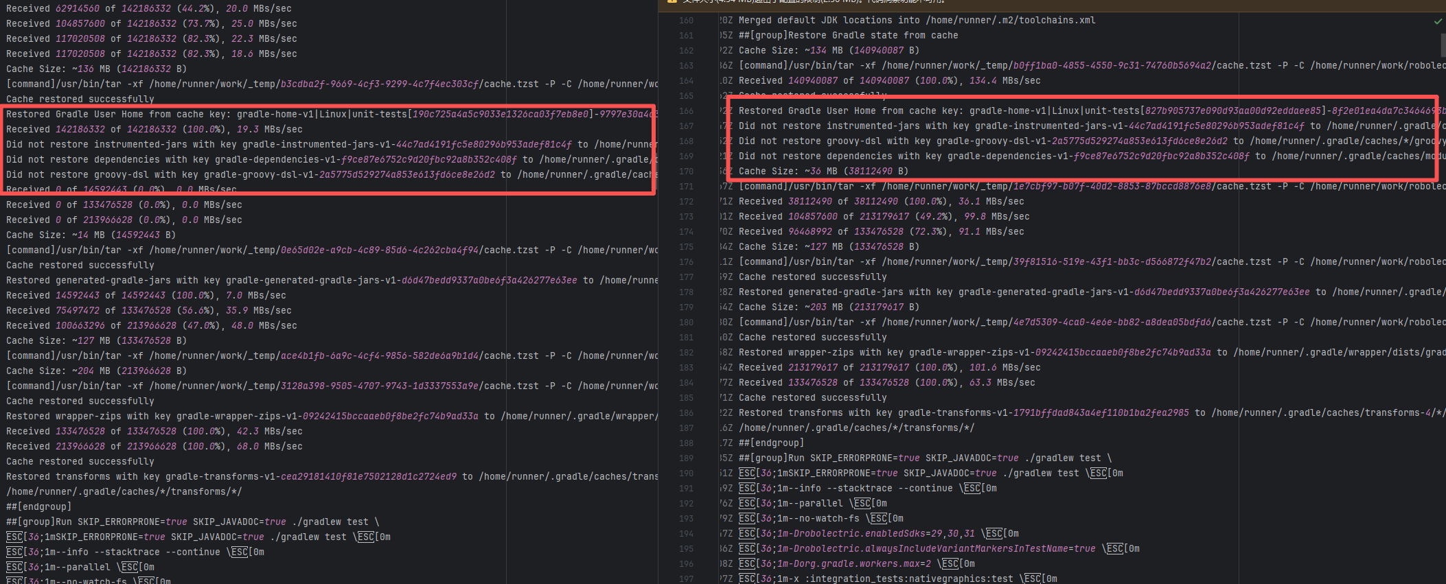Click line number 189 in the gutter
Image resolution: width=1446 pixels, height=584 pixels.
(x=685, y=458)
